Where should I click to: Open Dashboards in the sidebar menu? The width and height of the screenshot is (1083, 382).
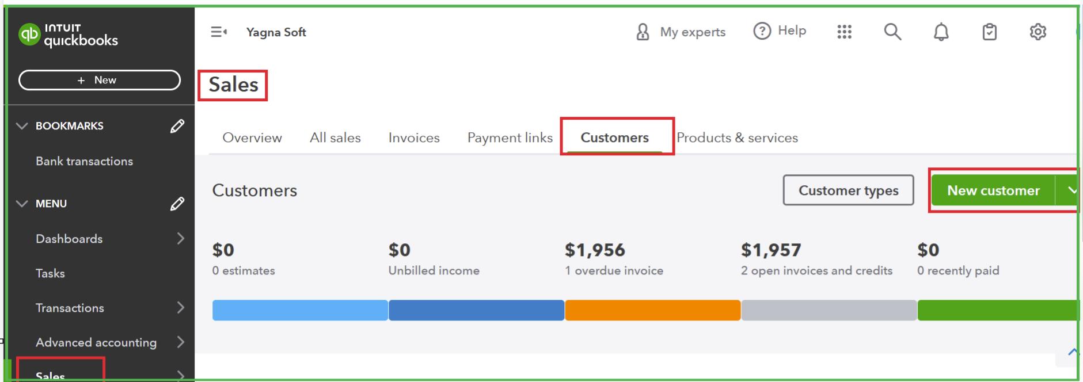[x=69, y=239]
